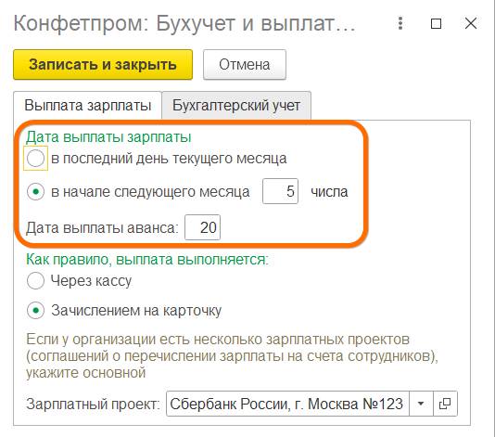
Task: Open the three-dot more options menu
Action: [x=400, y=23]
